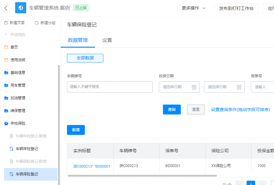Switch to the 设置 tab

[107, 40]
